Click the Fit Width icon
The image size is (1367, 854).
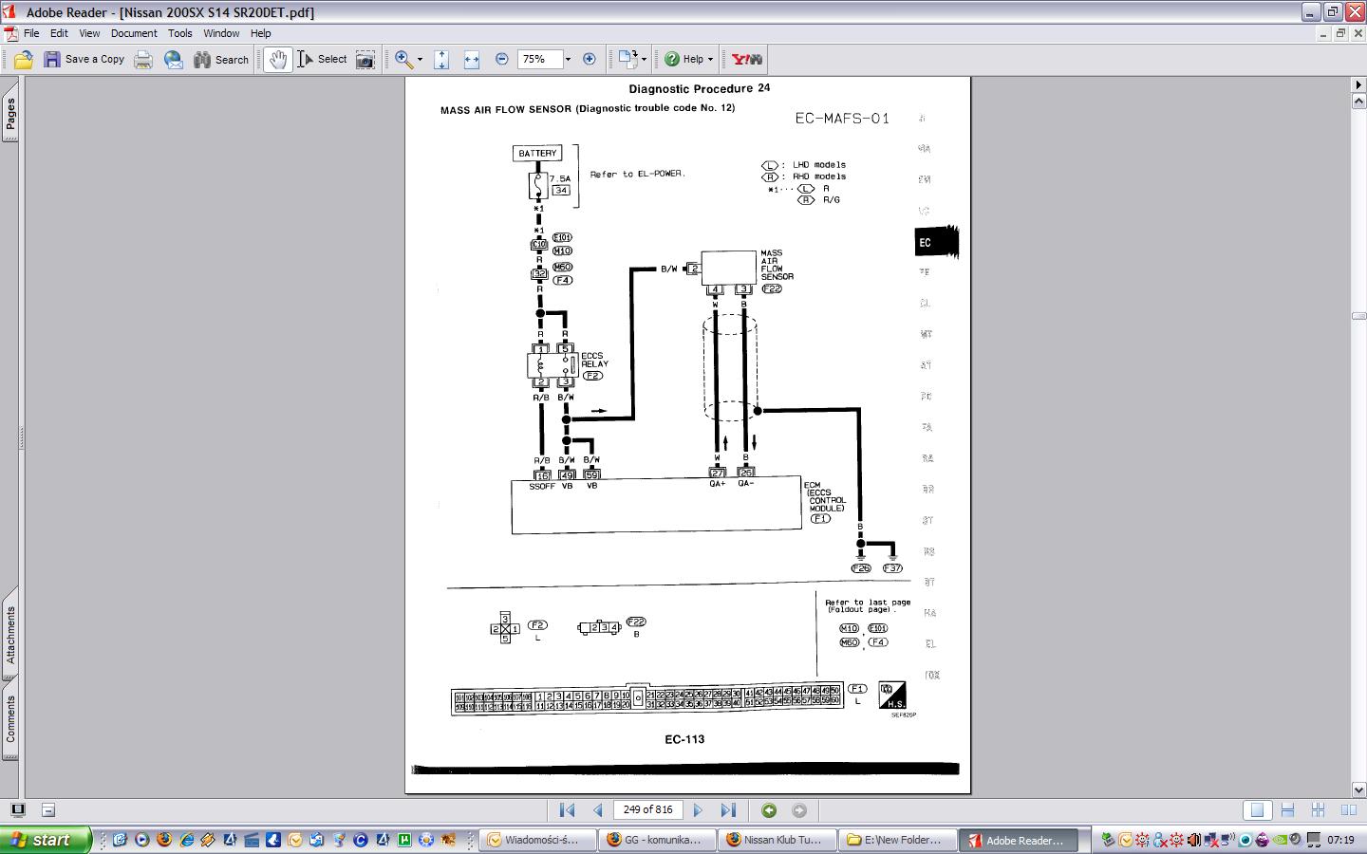472,59
